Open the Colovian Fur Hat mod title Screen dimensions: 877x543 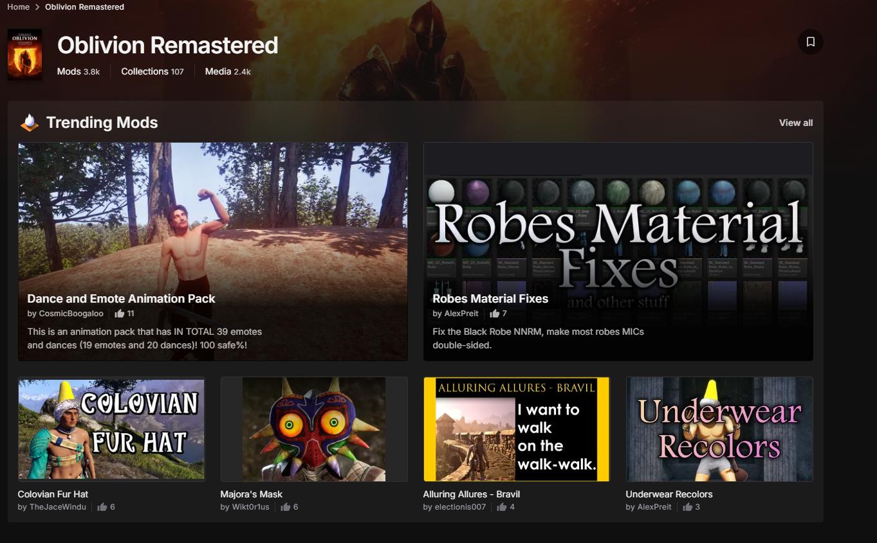[53, 494]
